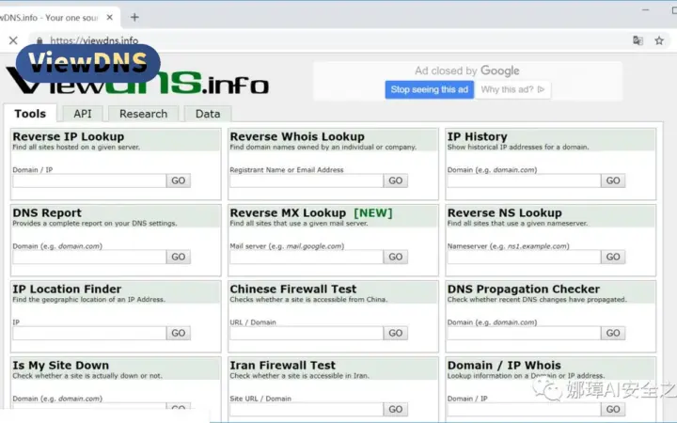The width and height of the screenshot is (677, 423).
Task: Click GO for DNS Propagation Checker
Action: point(613,333)
